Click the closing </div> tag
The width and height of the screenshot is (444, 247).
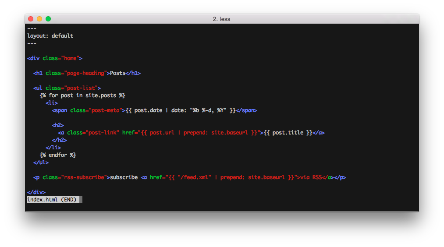(x=36, y=192)
